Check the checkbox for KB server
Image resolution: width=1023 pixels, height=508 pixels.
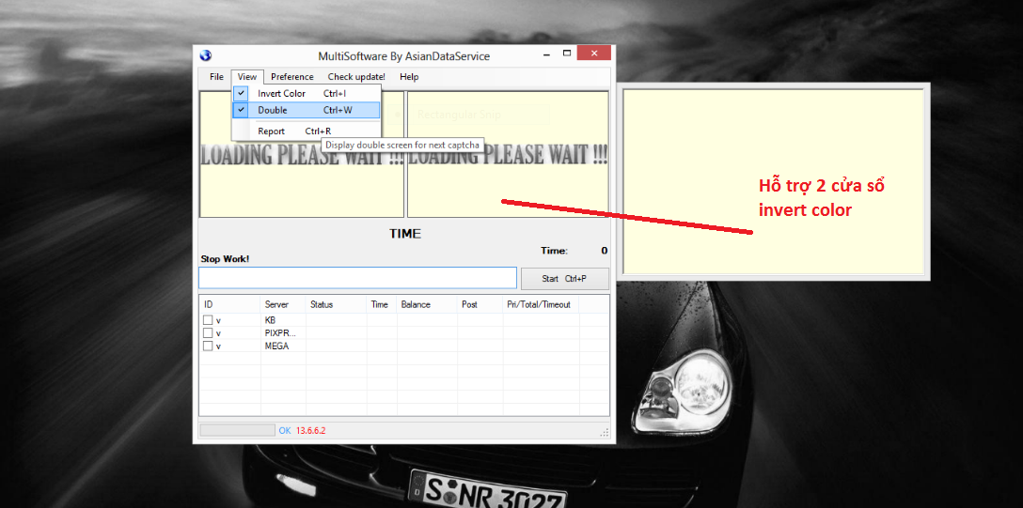(208, 320)
